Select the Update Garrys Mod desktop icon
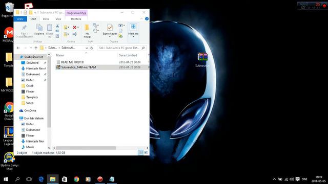The image size is (328, 184). tap(9, 161)
